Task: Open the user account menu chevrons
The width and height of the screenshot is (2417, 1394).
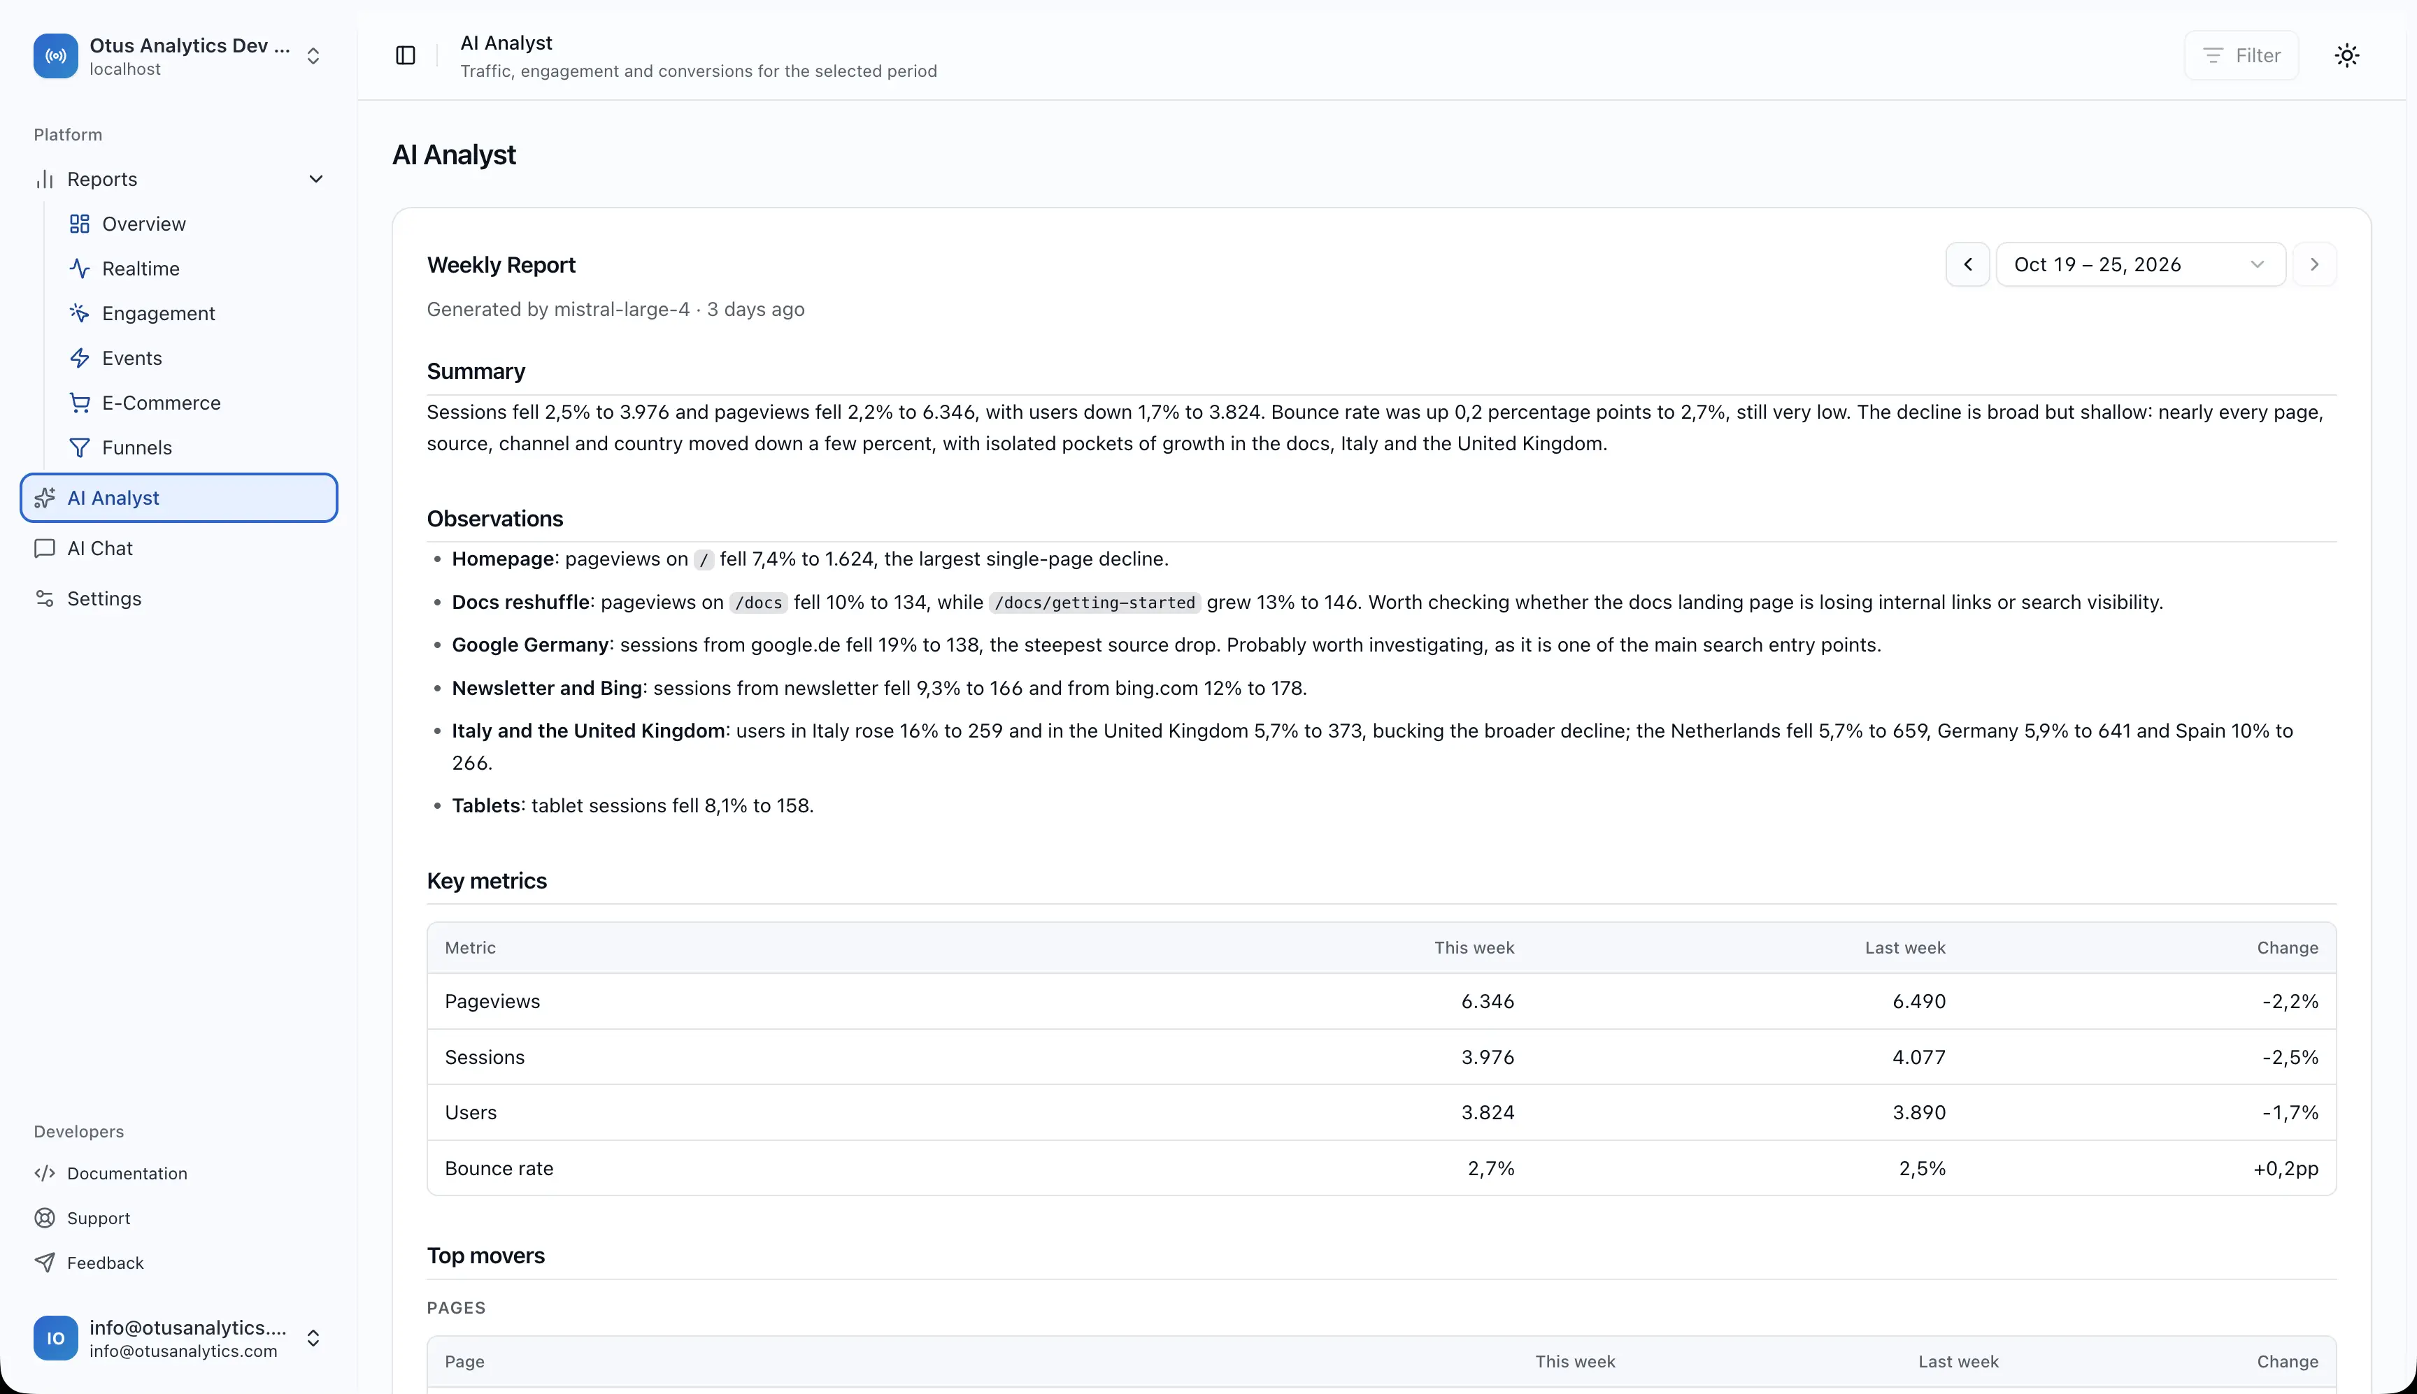Action: (313, 1339)
